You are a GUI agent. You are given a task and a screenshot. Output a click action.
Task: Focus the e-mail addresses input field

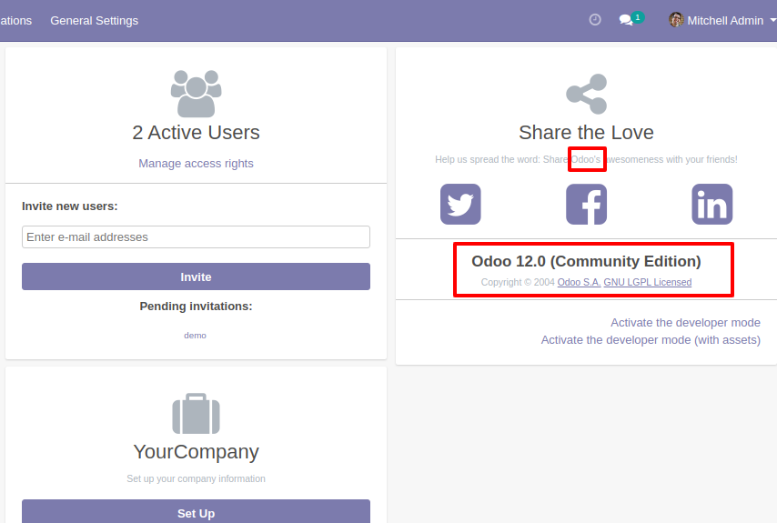(196, 237)
